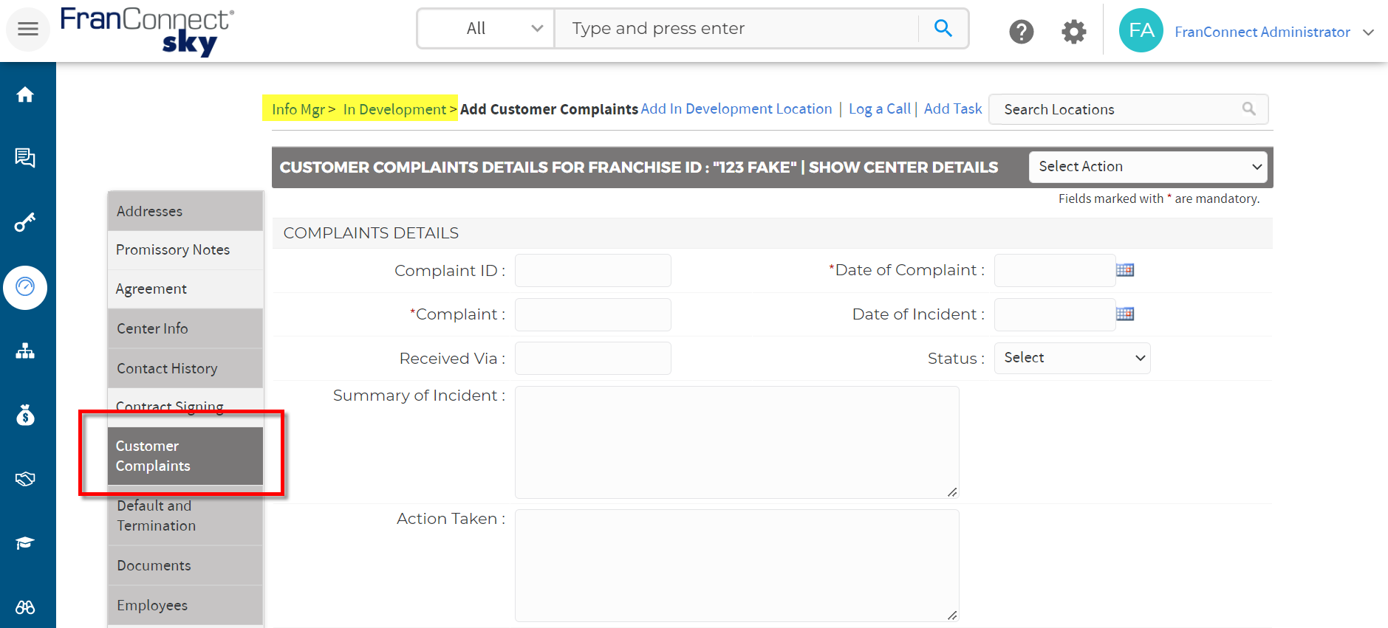The height and width of the screenshot is (628, 1388).
Task: Click the Info Mgr breadcrumb link
Action: point(298,109)
